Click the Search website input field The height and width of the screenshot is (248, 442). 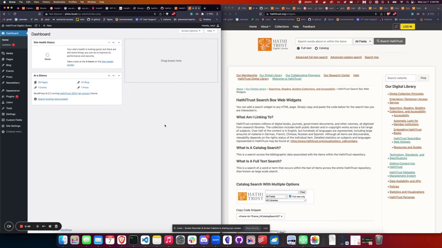[401, 78]
